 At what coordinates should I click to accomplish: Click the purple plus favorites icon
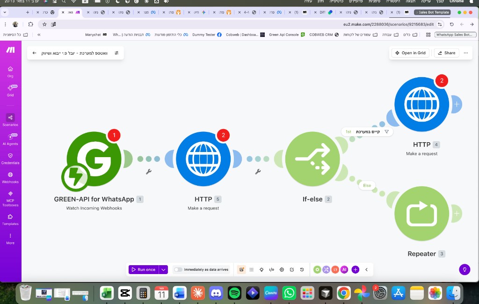coord(356,269)
